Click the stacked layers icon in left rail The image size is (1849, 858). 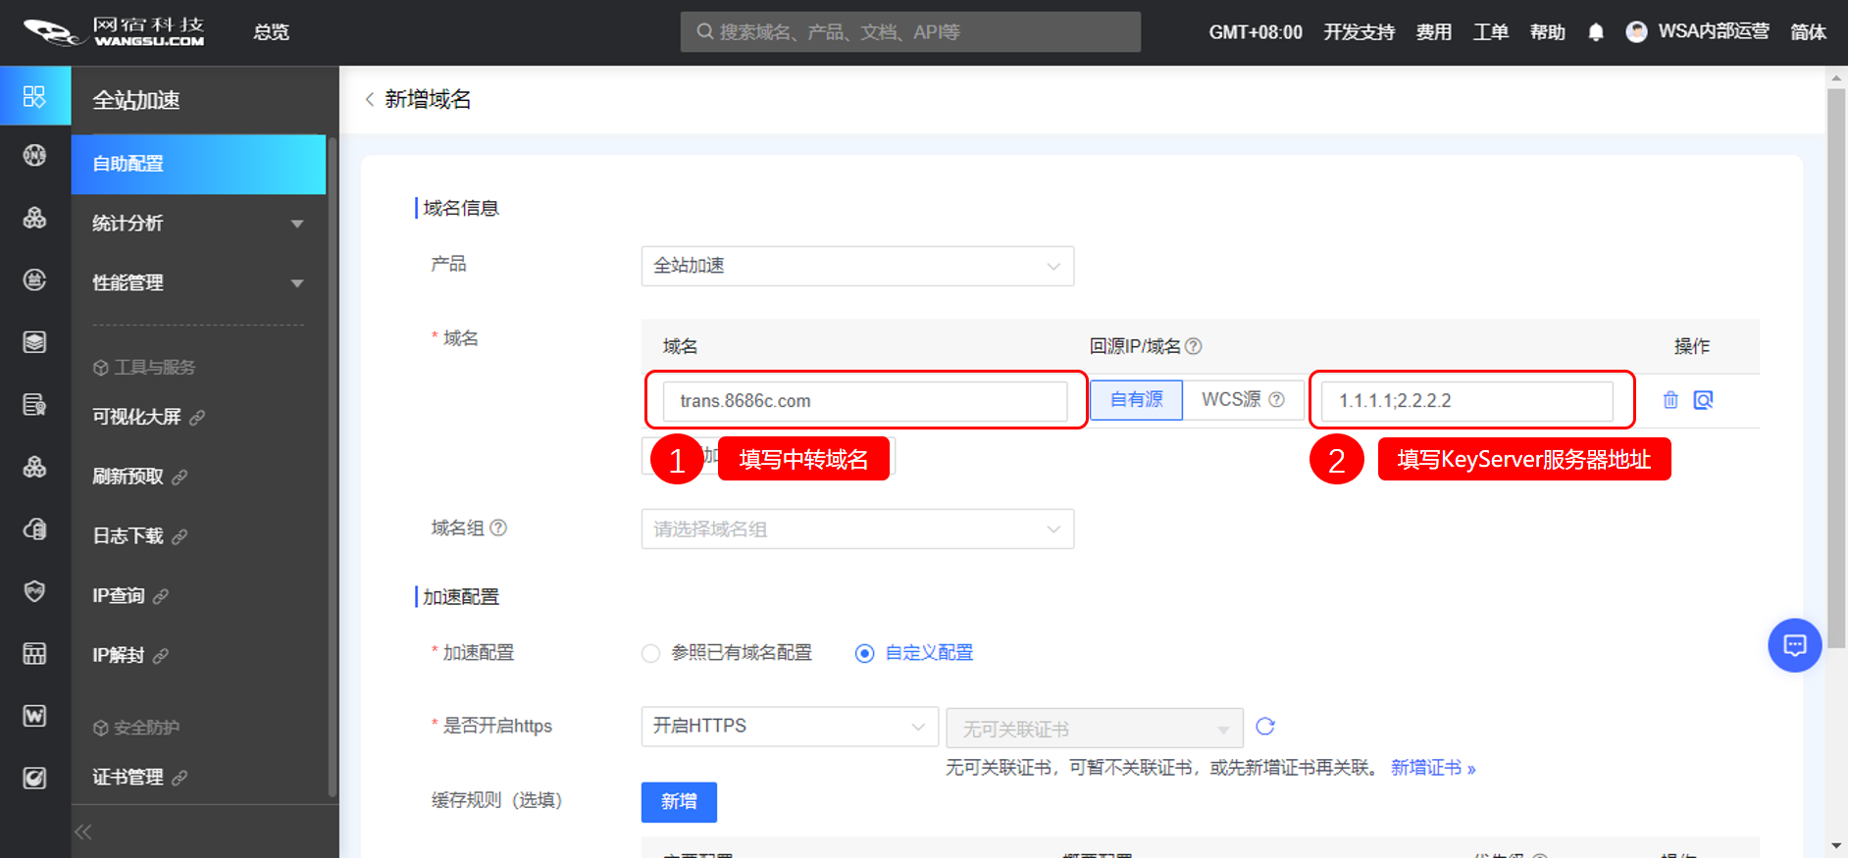point(34,342)
